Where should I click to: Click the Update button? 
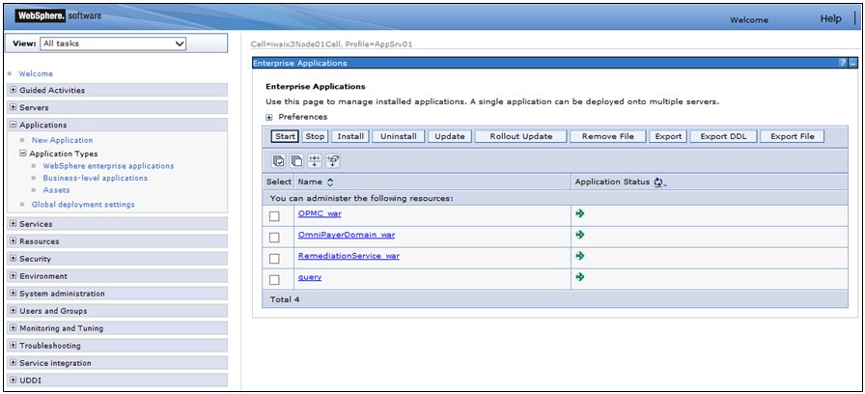tap(450, 136)
